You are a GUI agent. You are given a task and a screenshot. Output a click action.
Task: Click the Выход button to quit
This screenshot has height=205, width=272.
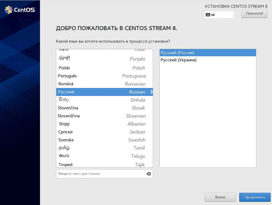pyautogui.click(x=220, y=197)
